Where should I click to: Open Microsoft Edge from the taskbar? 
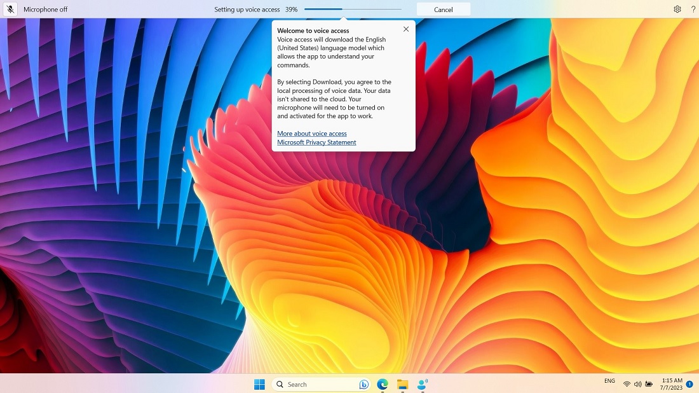click(381, 384)
